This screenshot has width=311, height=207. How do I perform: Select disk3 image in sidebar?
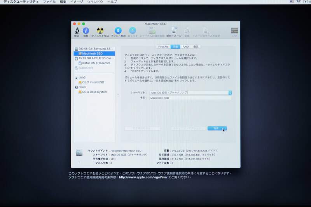(x=94, y=87)
